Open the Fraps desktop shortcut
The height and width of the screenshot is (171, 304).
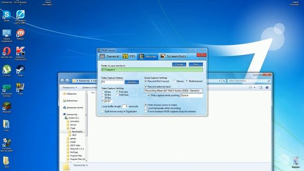pos(20,89)
